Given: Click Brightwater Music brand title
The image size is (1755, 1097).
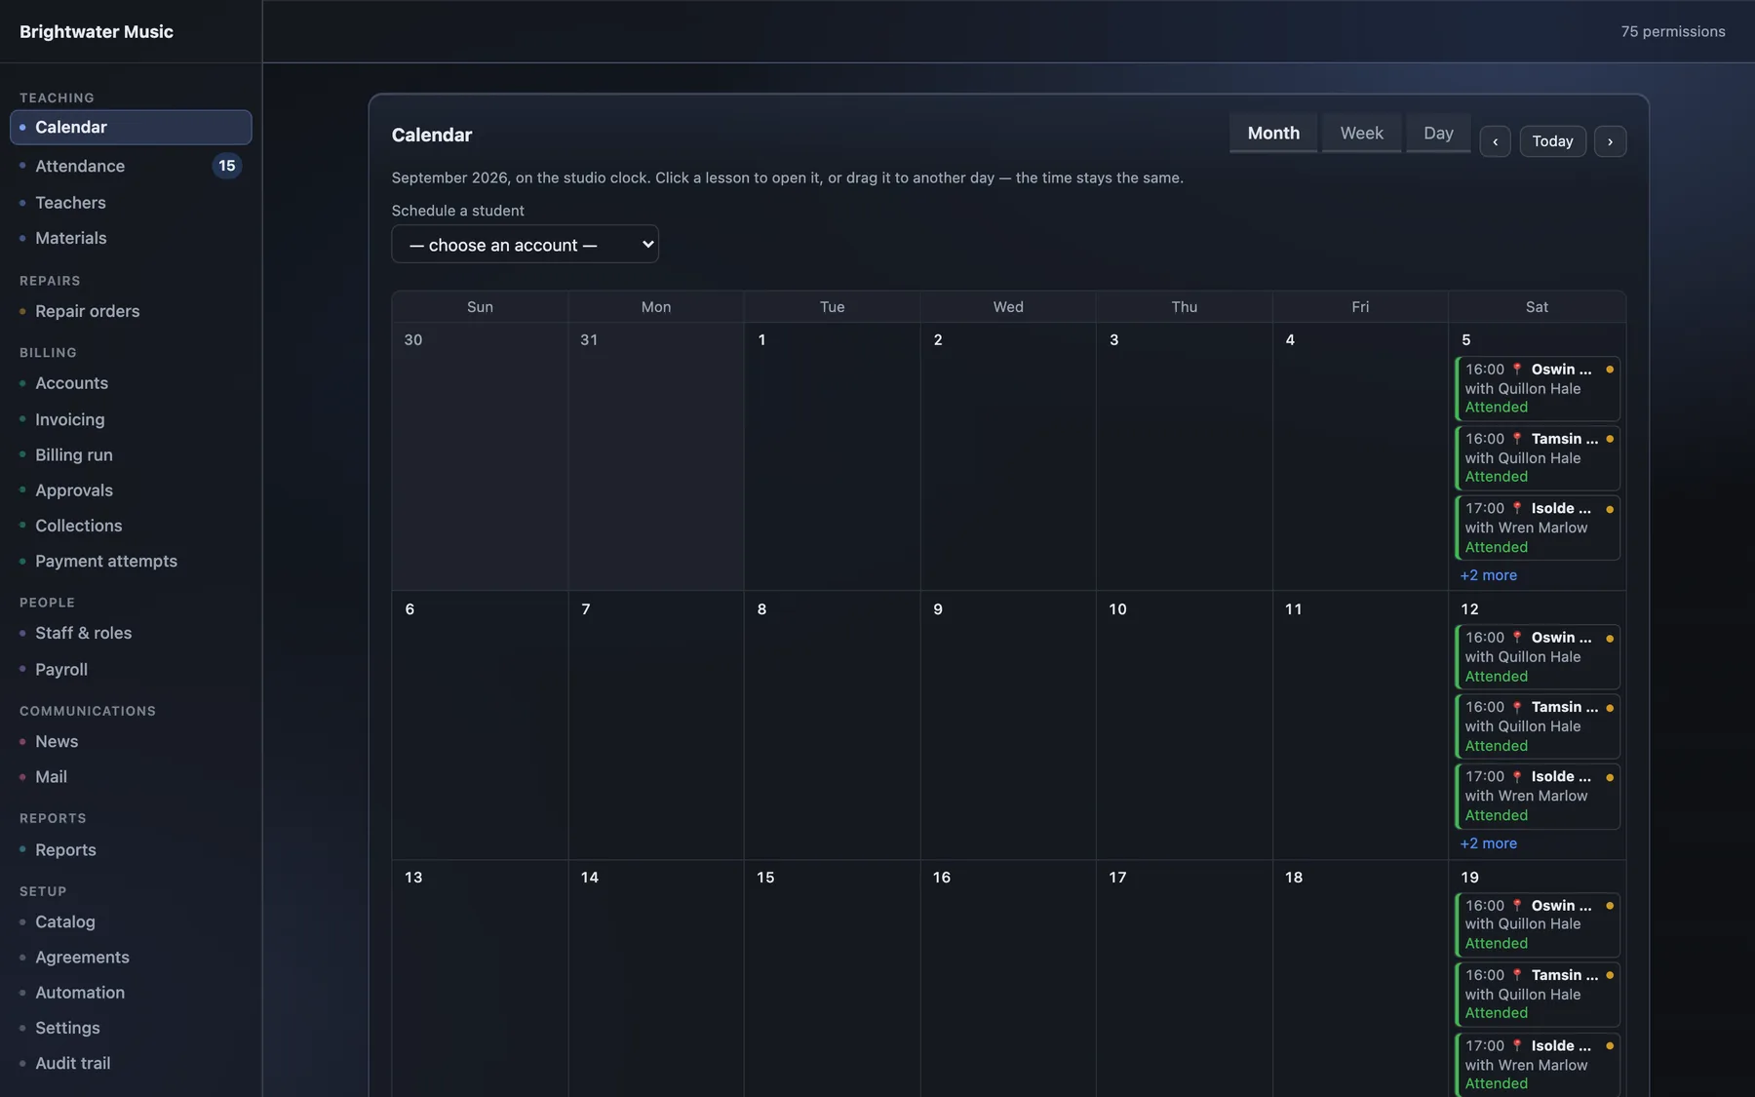Looking at the screenshot, I should tap(97, 31).
